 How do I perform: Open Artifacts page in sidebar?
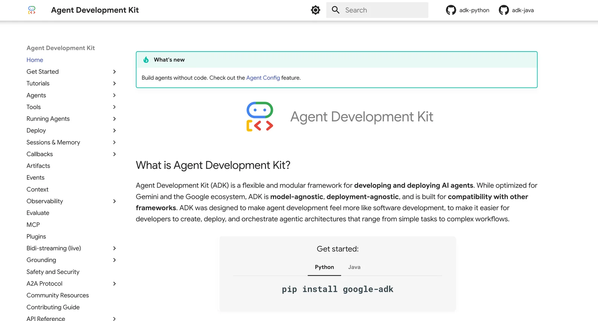click(x=38, y=166)
